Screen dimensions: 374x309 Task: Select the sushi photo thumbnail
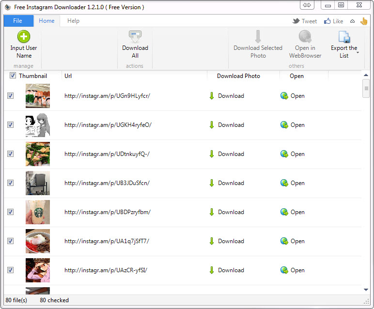pos(38,96)
